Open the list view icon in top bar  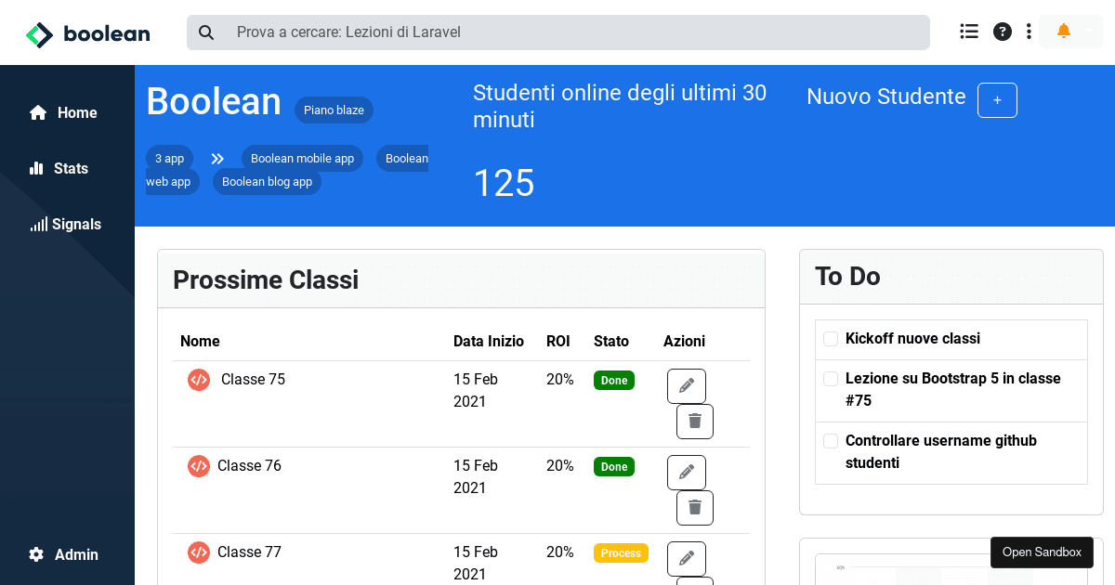pyautogui.click(x=968, y=31)
